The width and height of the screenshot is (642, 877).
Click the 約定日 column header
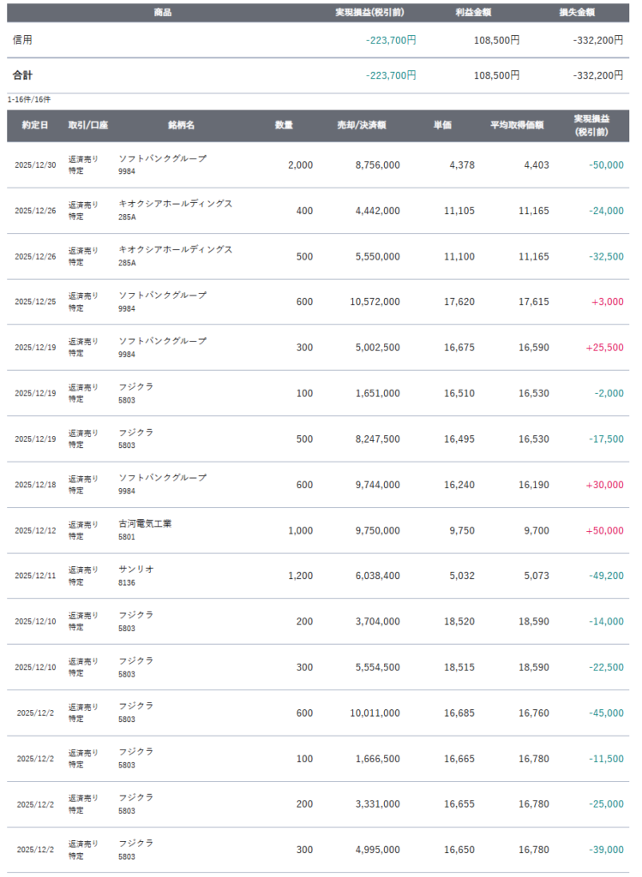click(35, 125)
